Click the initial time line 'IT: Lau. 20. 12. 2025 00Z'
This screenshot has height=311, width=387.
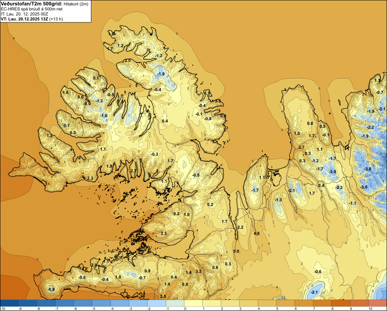(x=24, y=14)
